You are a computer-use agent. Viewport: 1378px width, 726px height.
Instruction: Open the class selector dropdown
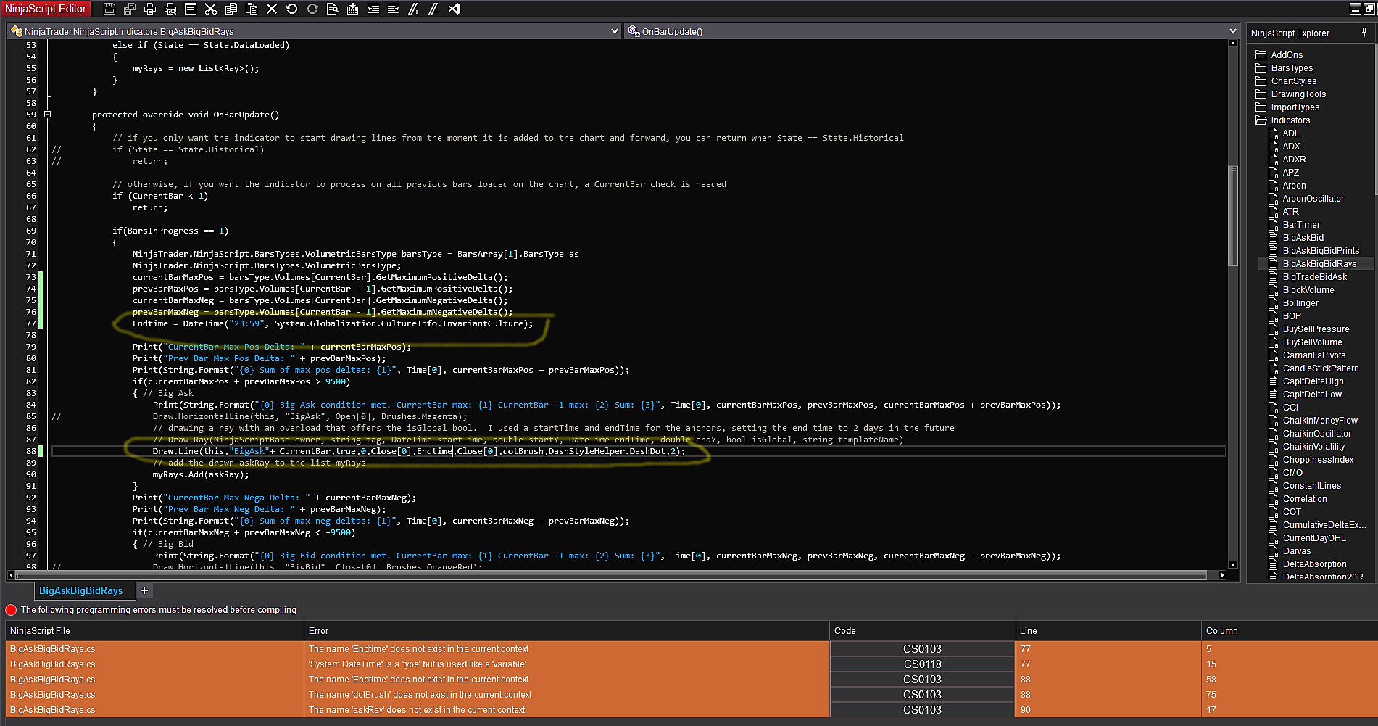point(615,31)
